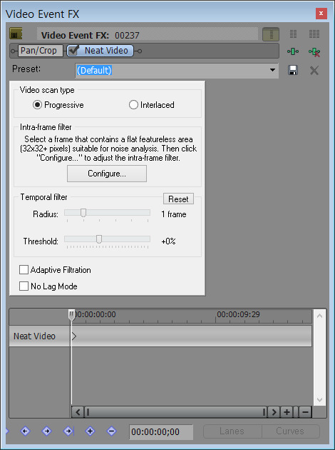Click the plug-in chain button icon
335x450 pixels.
(271, 34)
